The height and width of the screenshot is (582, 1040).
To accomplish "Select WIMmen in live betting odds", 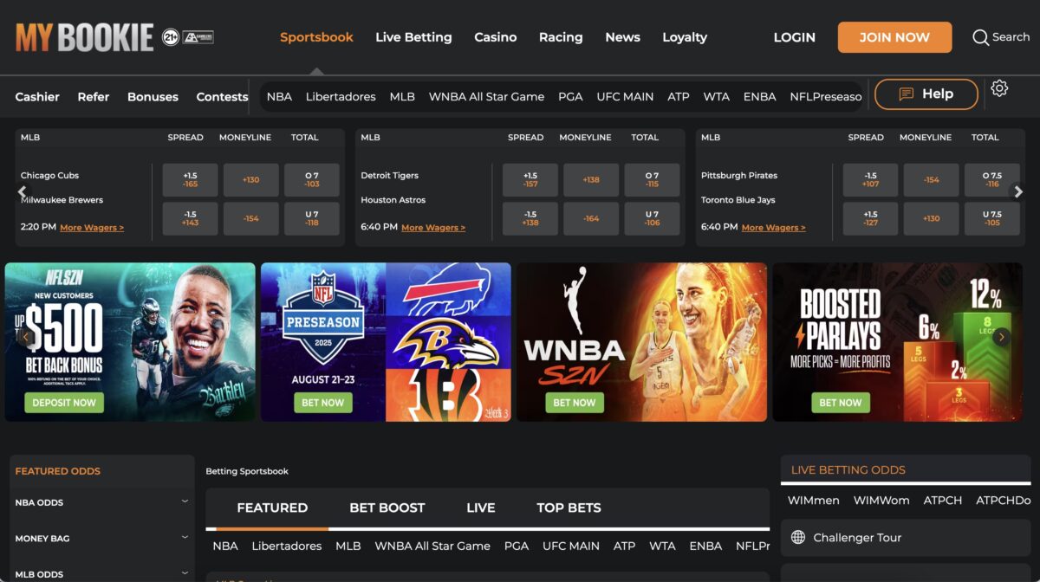I will coord(813,501).
